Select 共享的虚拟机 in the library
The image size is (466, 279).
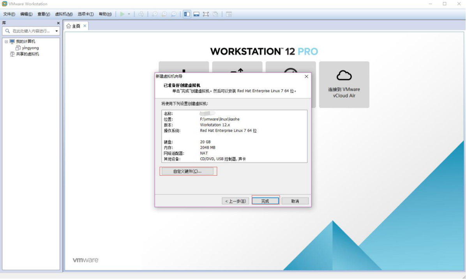tap(27, 54)
